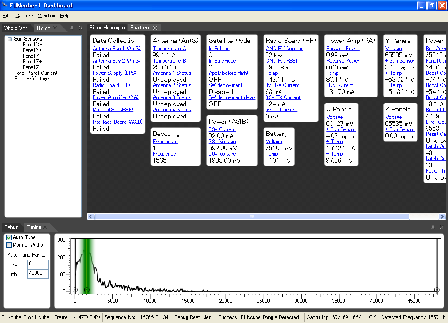Select Panel X+ in the tree
448x323 pixels.
[32, 45]
